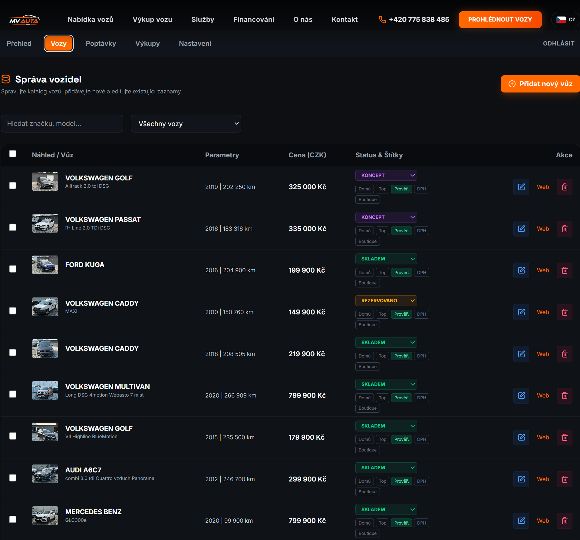Open the Web link for Ford Kuga
Screen dimensions: 580x540
[543, 270]
